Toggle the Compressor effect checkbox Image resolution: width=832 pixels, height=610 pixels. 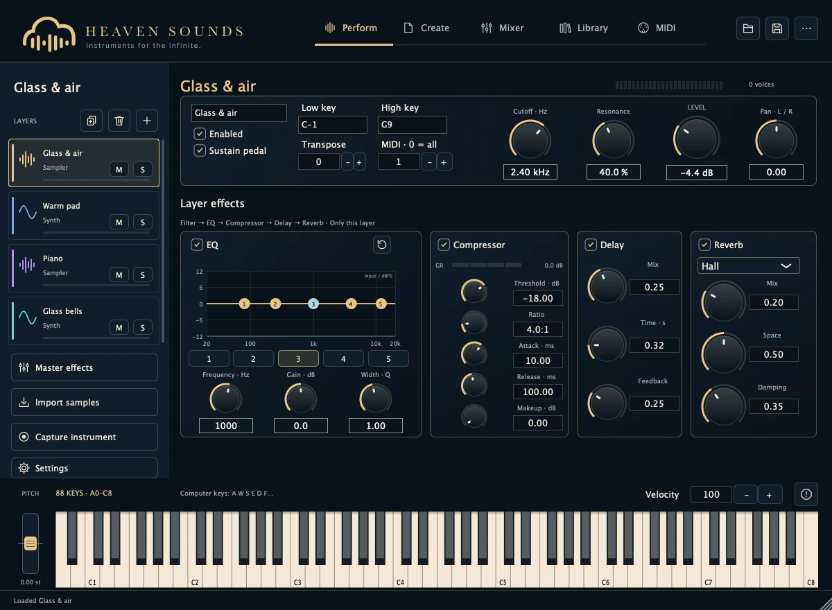(444, 245)
